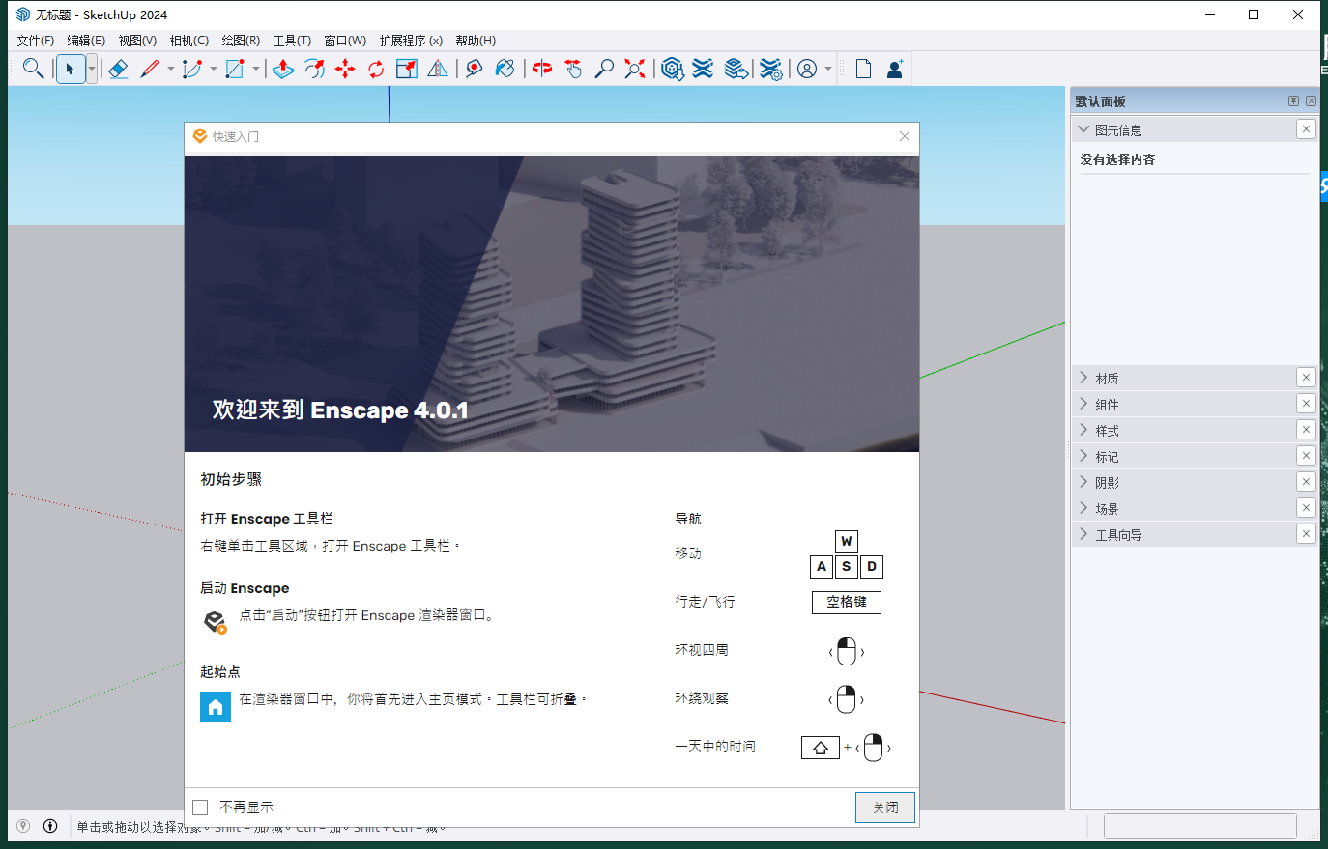Select the Rotate tool
The width and height of the screenshot is (1328, 849).
(x=376, y=69)
